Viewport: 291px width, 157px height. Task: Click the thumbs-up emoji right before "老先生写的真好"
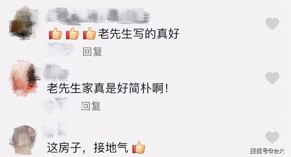tap(89, 33)
